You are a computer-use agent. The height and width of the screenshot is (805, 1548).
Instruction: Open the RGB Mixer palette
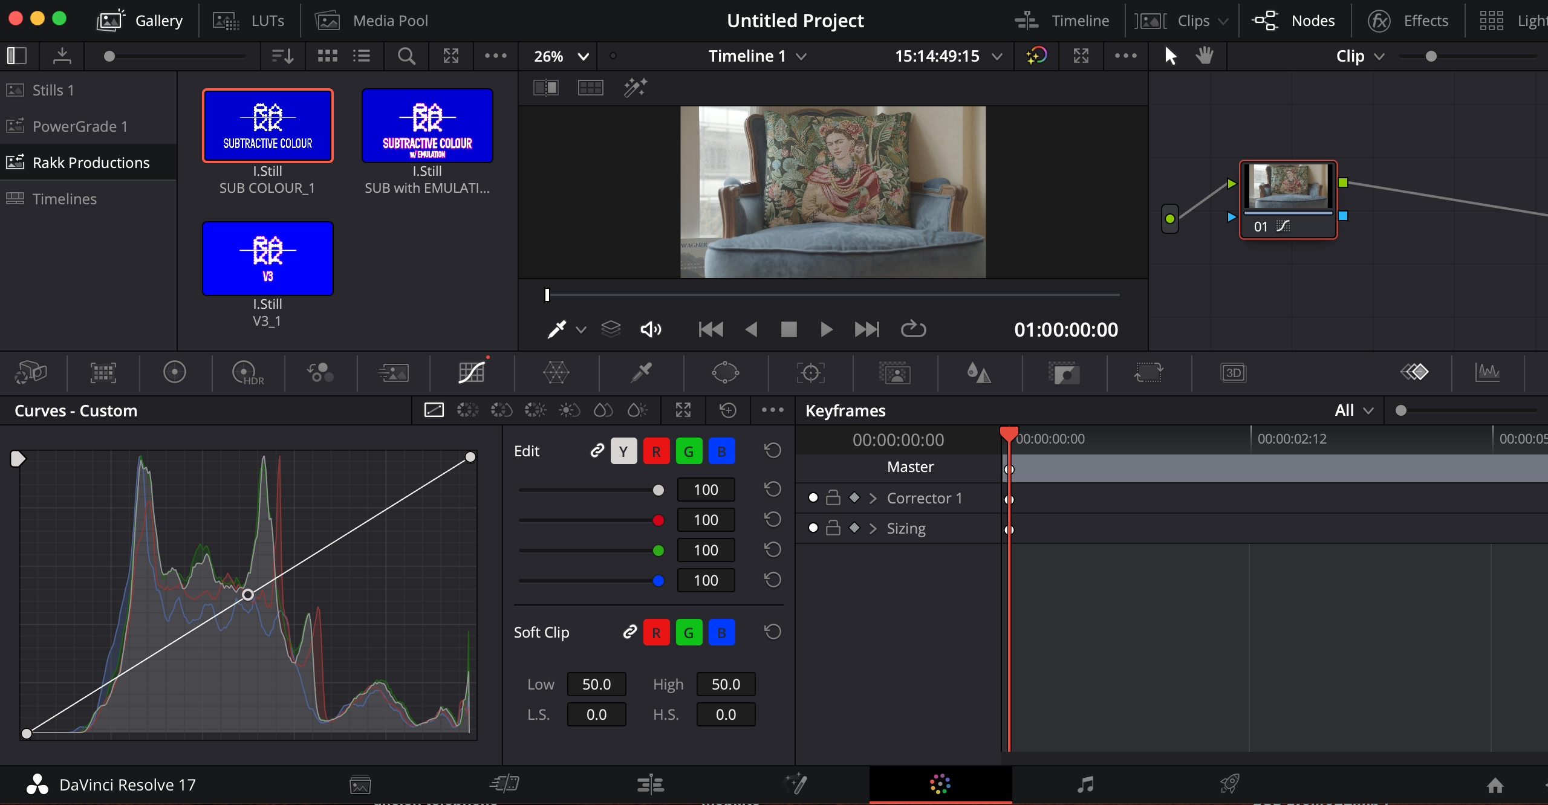(320, 372)
